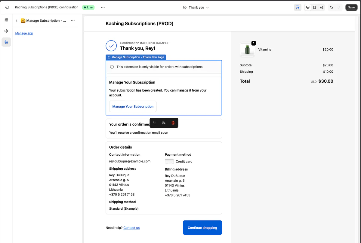This screenshot has height=243, width=361.
Task: Click the credit card payment icon
Action: click(169, 162)
